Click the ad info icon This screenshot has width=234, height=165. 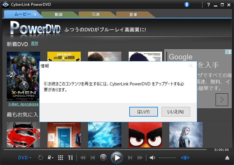(227, 52)
